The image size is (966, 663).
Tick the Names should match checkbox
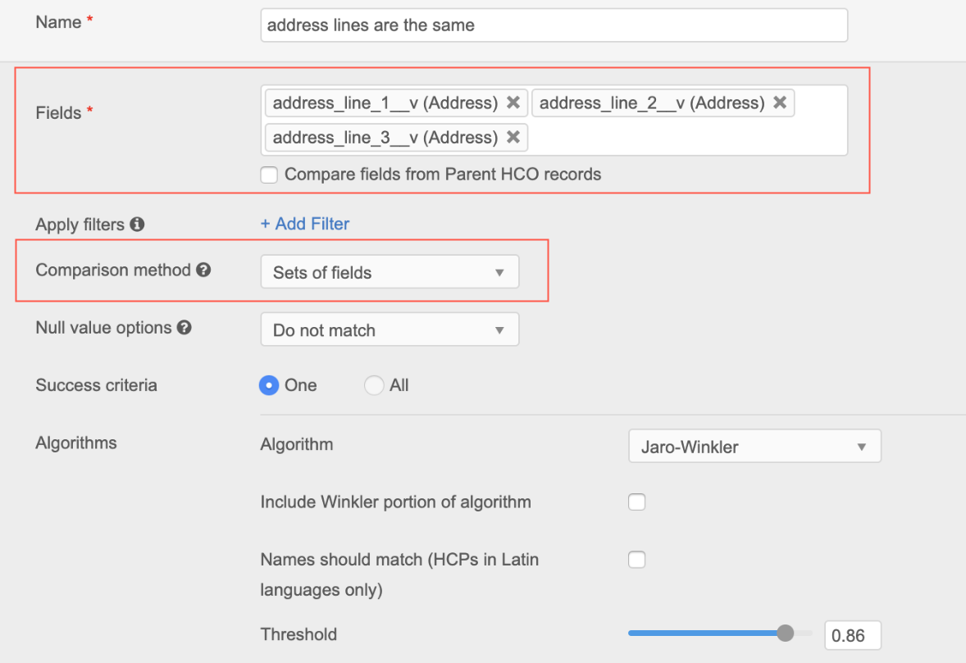pyautogui.click(x=636, y=560)
